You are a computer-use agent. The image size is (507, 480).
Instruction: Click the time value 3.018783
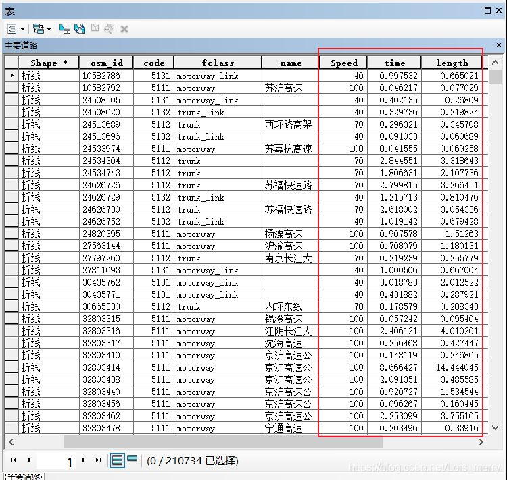coord(394,282)
